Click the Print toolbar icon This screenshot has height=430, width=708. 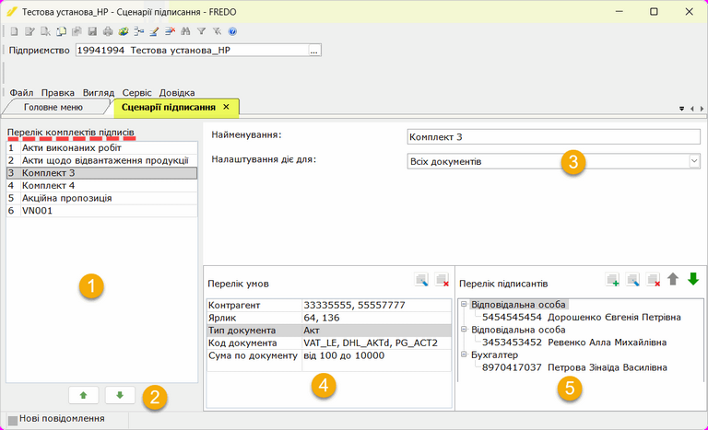click(x=108, y=31)
